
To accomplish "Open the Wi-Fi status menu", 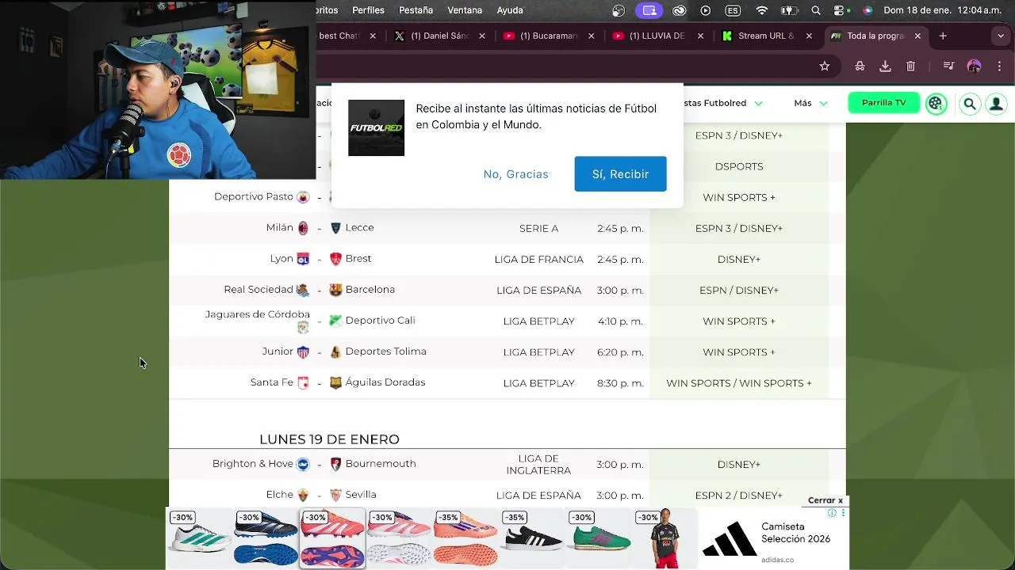I will tap(762, 10).
